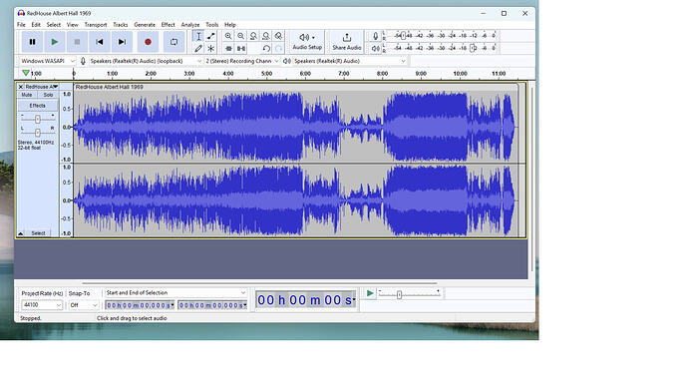Adjust the track gain slider
Viewport: 688px width, 387px height.
38,119
